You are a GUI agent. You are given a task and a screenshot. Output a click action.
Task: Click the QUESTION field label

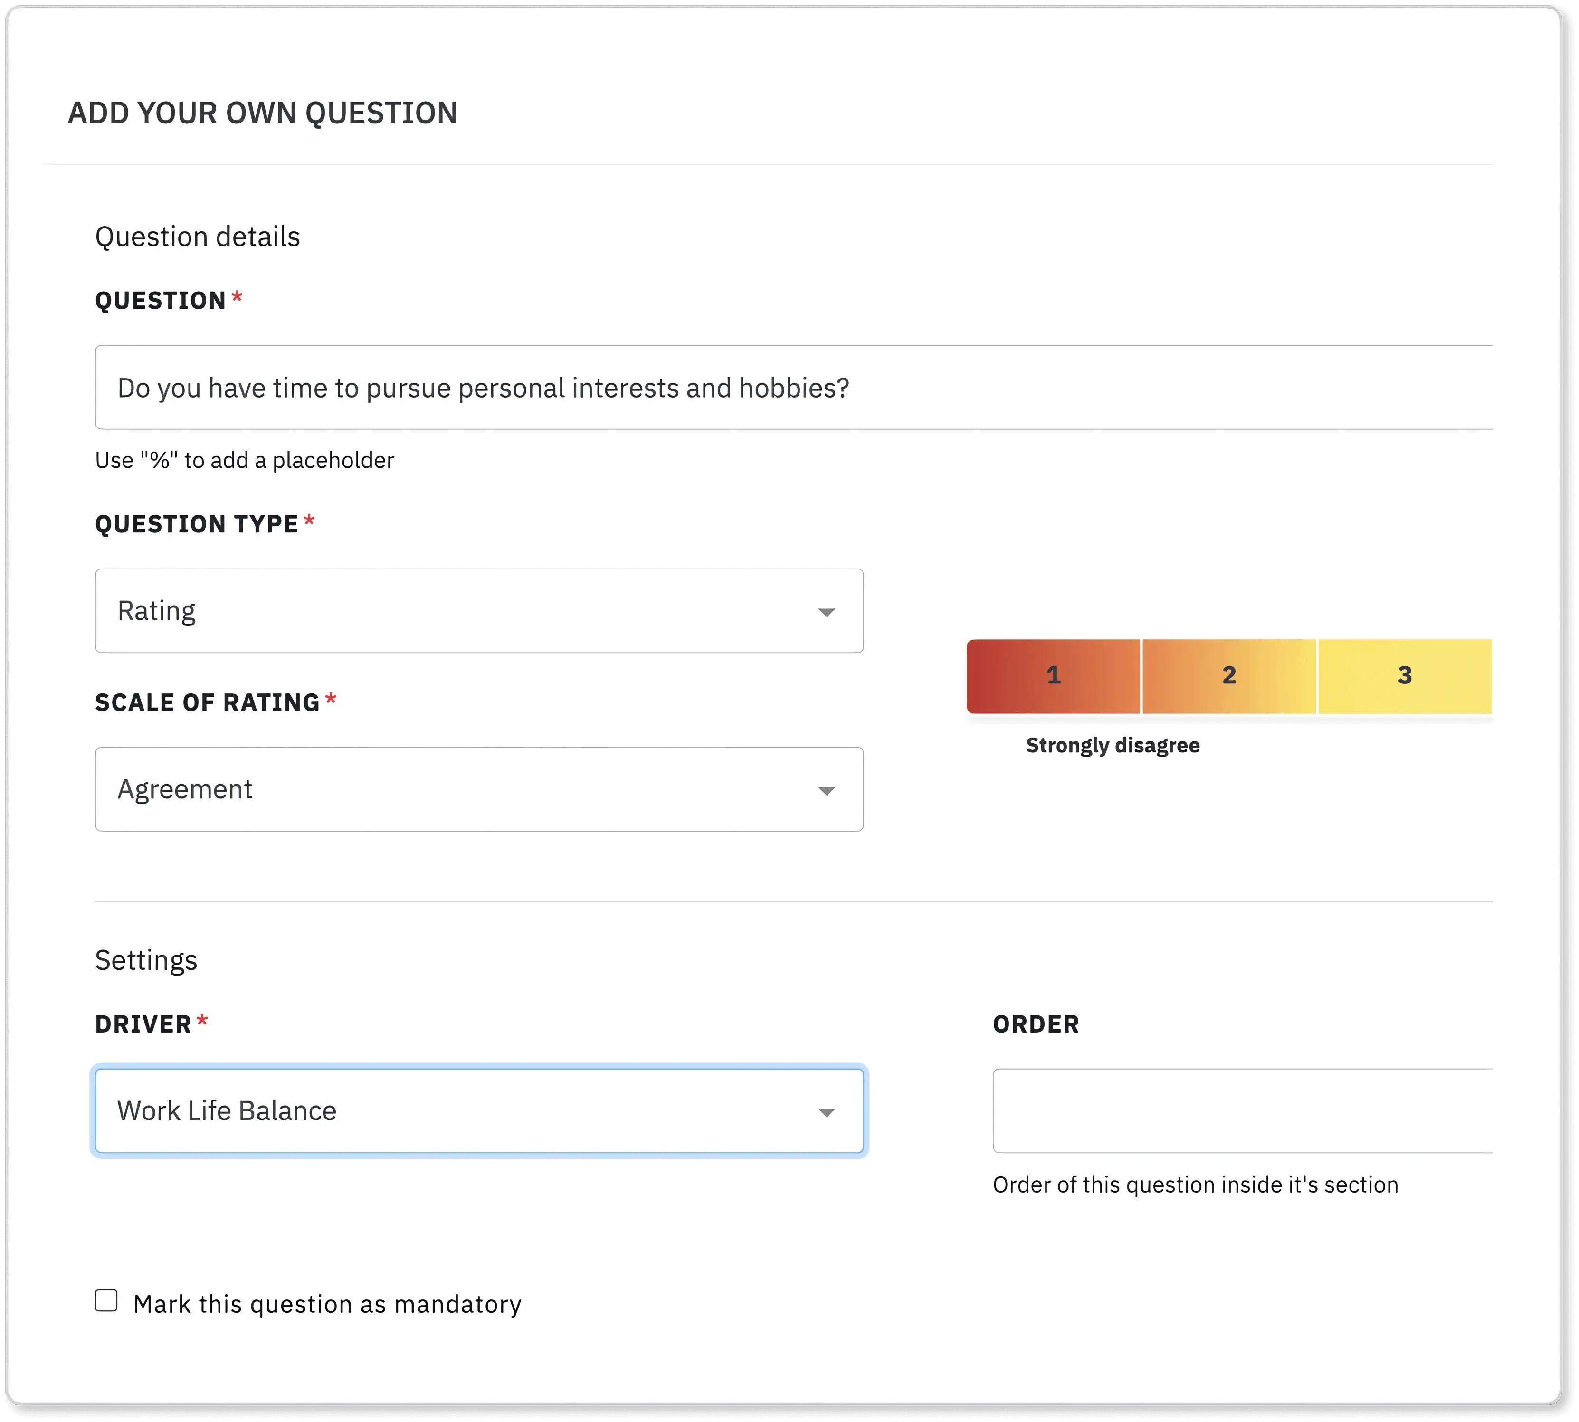coord(160,301)
